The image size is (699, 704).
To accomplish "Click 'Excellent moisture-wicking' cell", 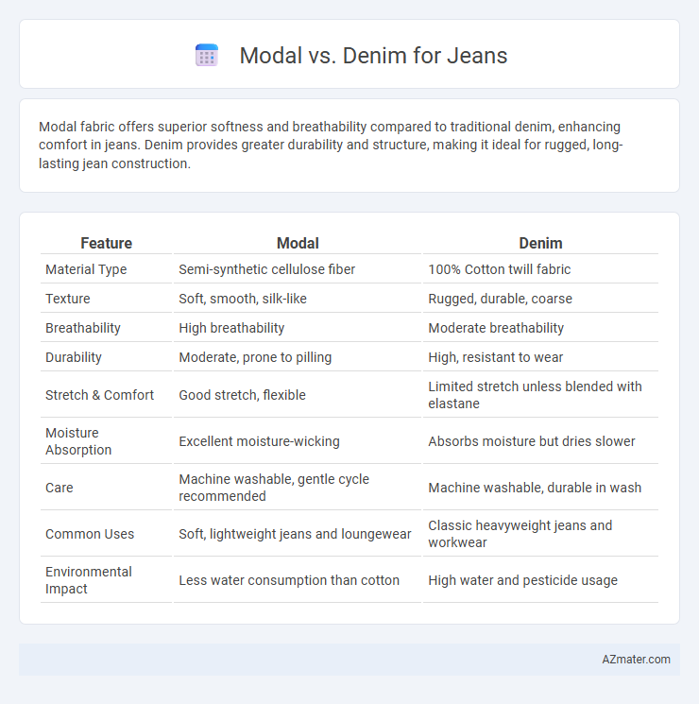I will (259, 441).
